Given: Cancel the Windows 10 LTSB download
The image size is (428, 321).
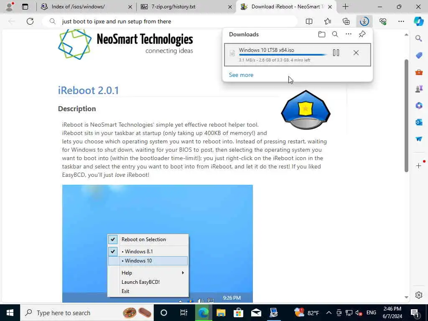Looking at the screenshot, I should pos(356,53).
